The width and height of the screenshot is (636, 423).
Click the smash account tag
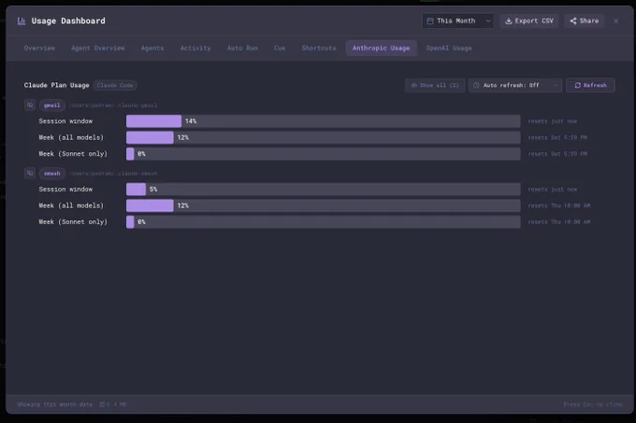pyautogui.click(x=52, y=174)
